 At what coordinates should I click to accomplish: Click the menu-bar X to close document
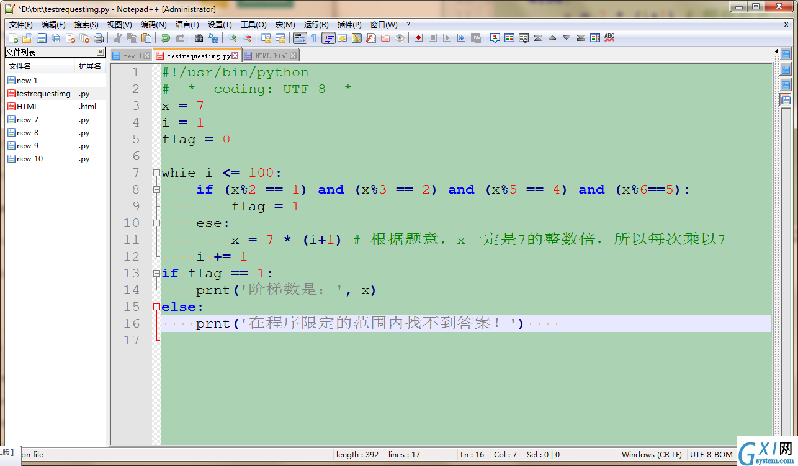tap(786, 24)
